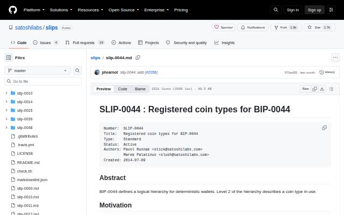
Task: Select the Preview file view
Action: tap(104, 89)
